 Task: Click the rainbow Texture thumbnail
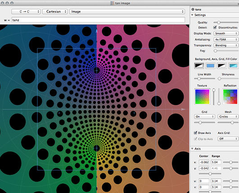(202, 97)
